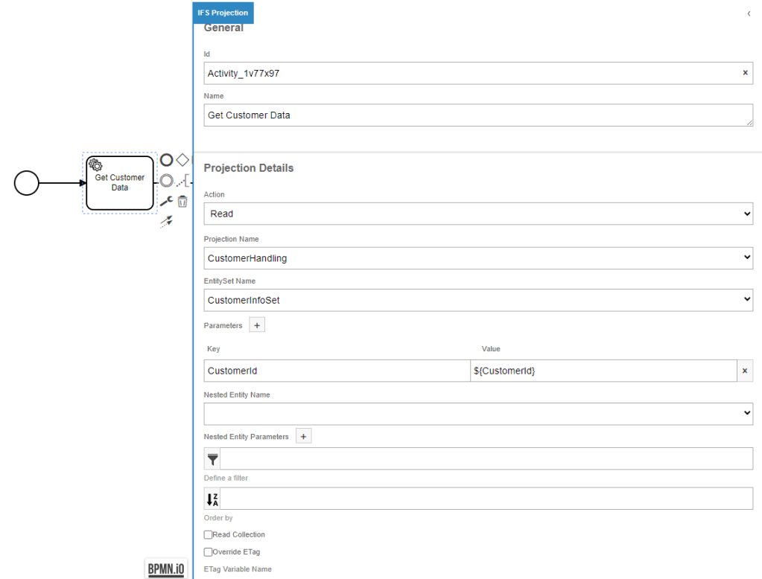762x579 pixels.
Task: Expand the Nested Entity Name dropdown
Action: tap(478, 414)
